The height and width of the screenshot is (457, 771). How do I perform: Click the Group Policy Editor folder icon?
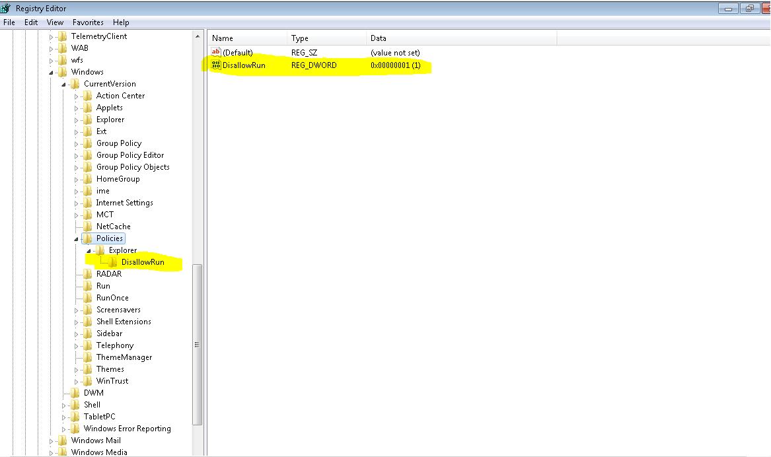pos(87,155)
